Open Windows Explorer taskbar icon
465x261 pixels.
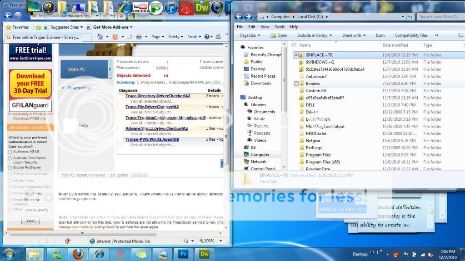click(35, 254)
